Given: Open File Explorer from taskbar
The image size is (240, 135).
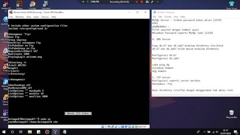Looking at the screenshot, I should tap(30, 132).
